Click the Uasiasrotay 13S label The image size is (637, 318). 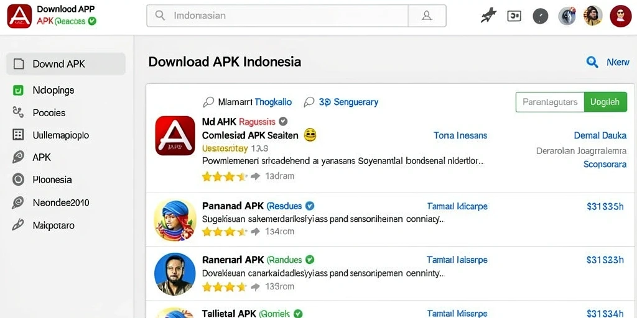click(235, 148)
